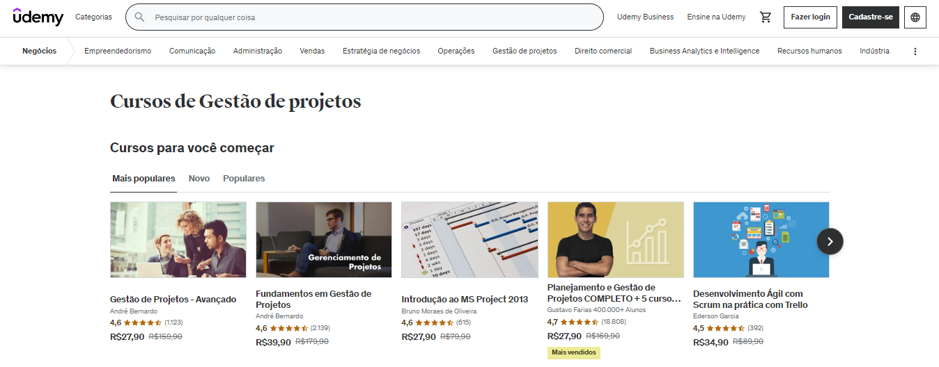Viewport: 939px width, 367px height.
Task: Open Administração subcategory
Action: (x=258, y=51)
